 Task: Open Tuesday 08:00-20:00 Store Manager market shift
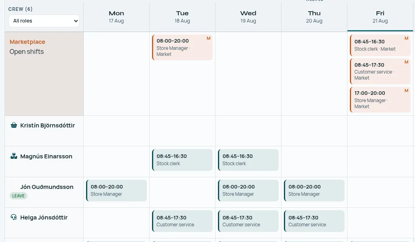point(182,47)
